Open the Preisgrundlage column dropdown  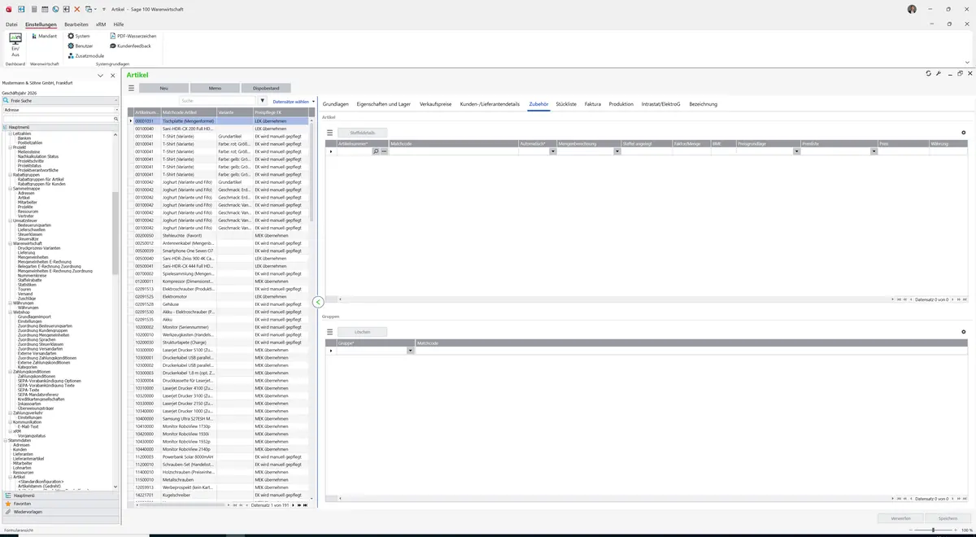coord(797,151)
